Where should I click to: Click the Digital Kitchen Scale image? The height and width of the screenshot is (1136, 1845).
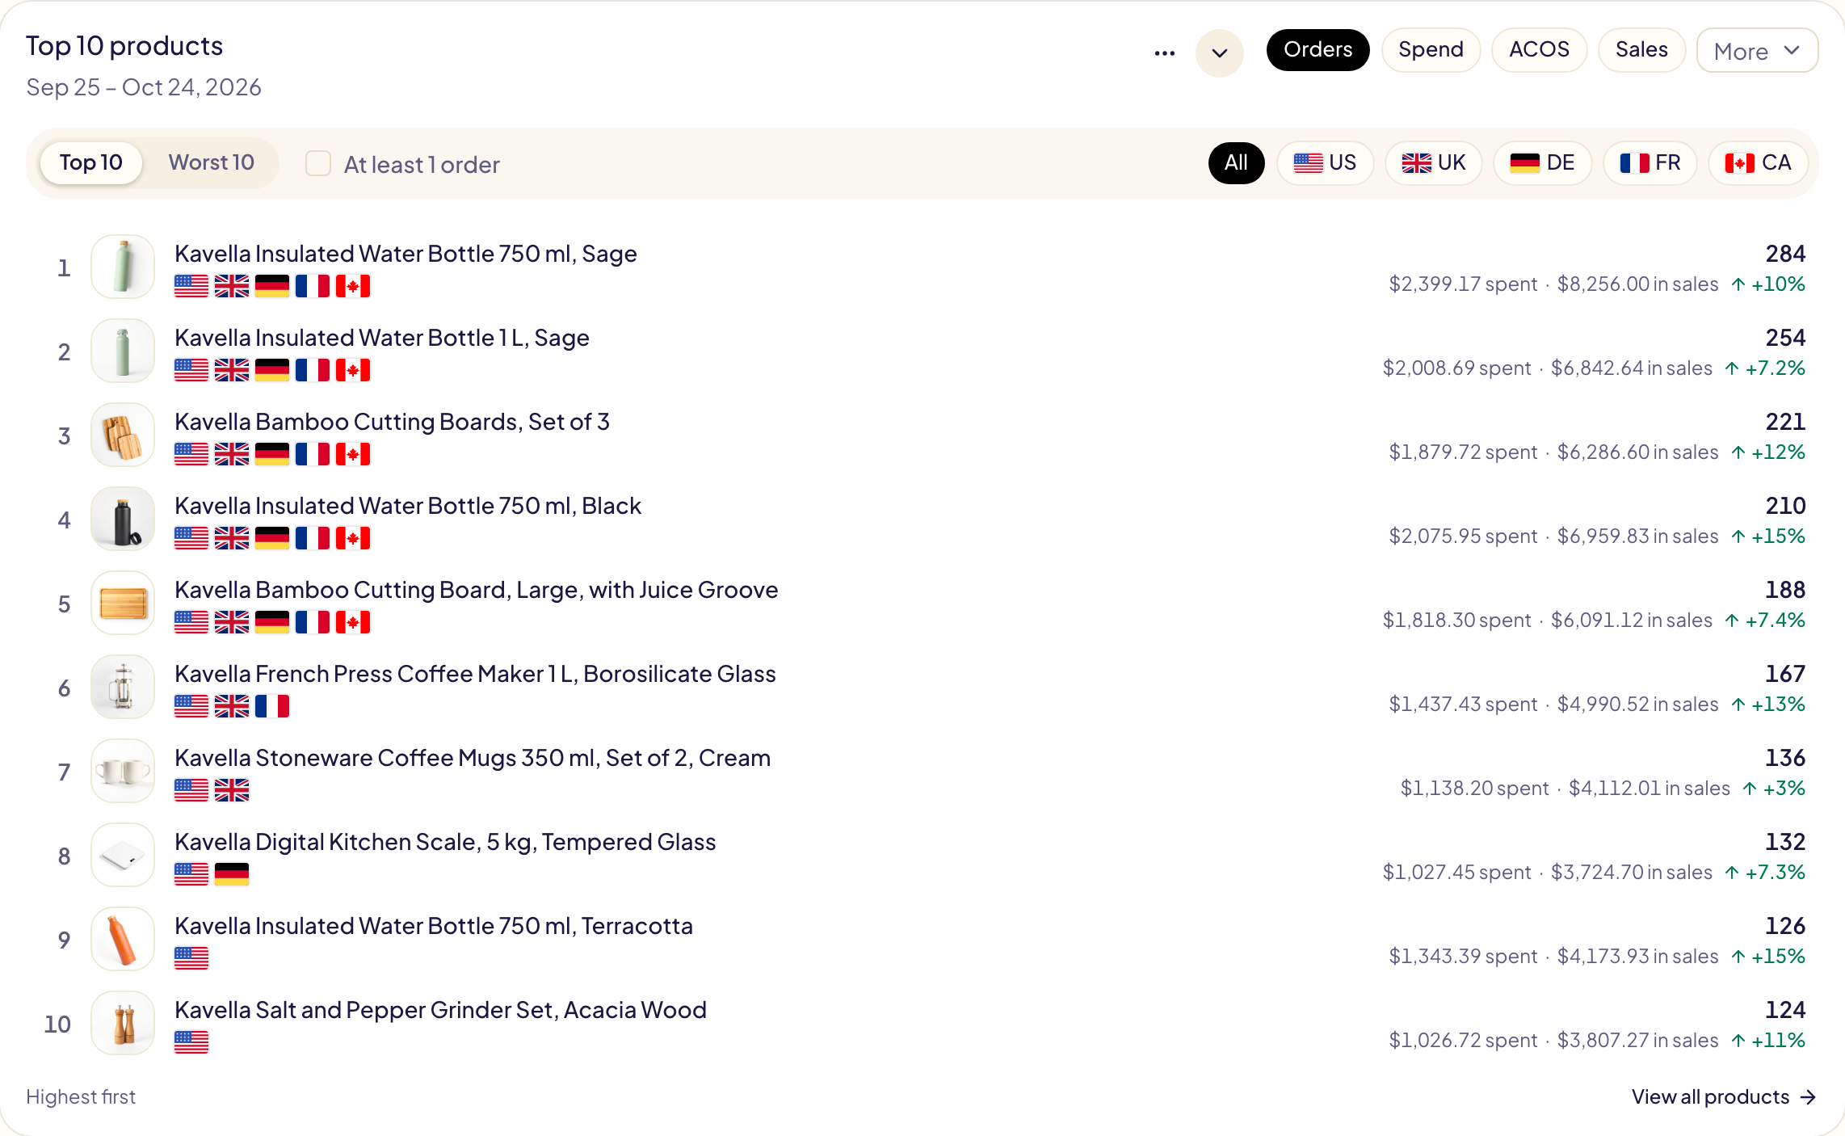pyautogui.click(x=123, y=855)
